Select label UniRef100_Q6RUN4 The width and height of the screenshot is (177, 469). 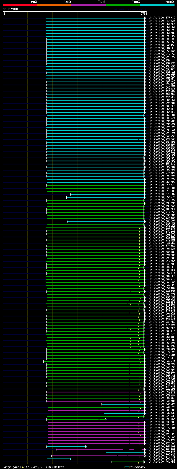coord(162,115)
